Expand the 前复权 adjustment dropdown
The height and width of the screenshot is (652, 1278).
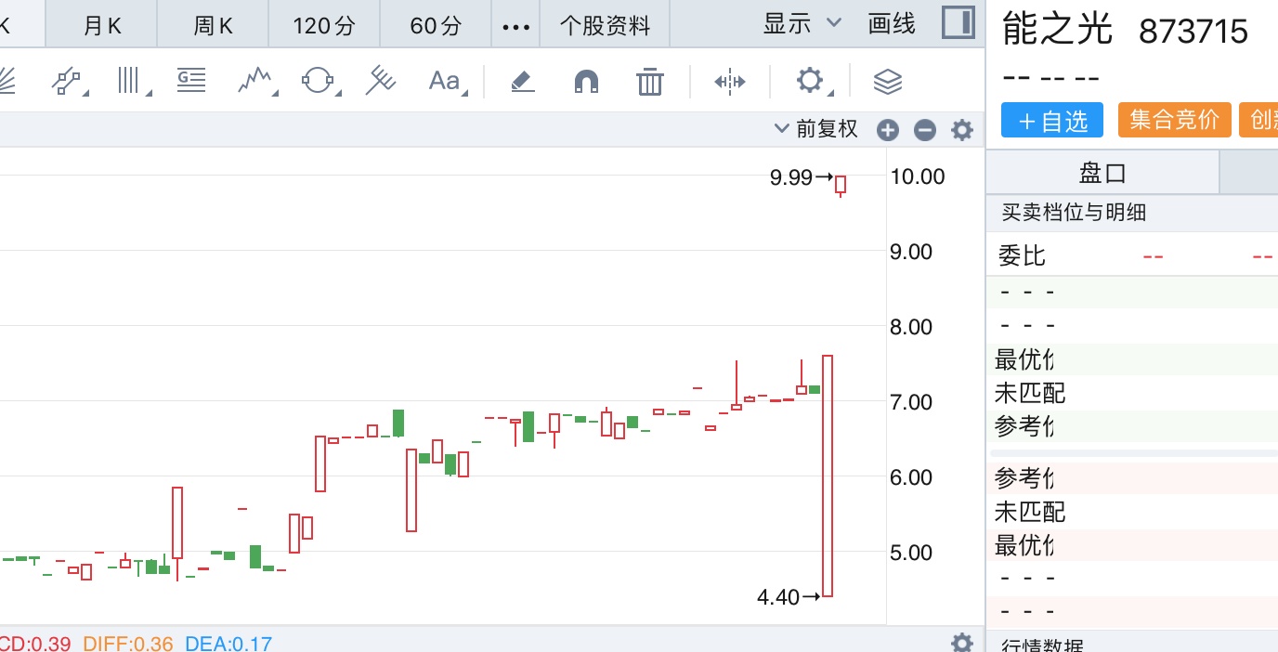pos(817,129)
